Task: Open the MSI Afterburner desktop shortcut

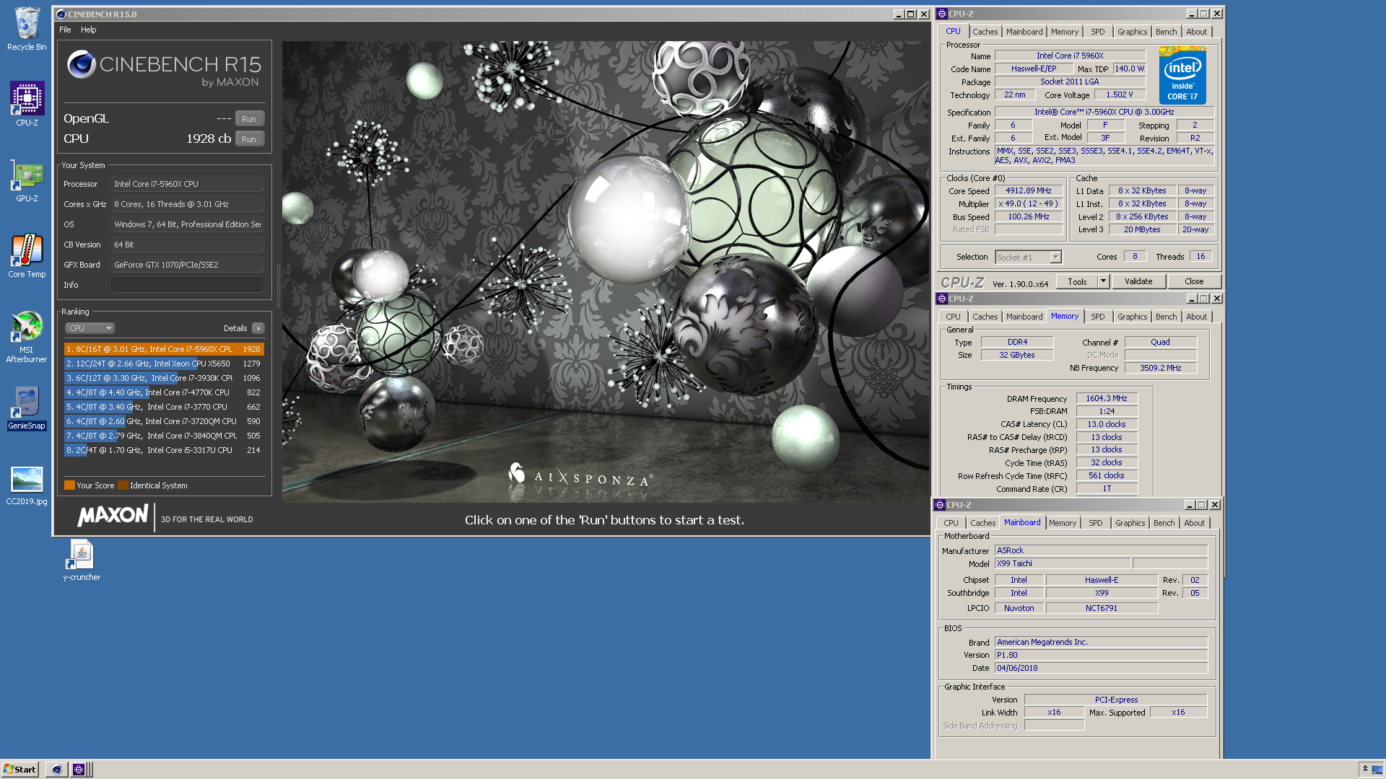Action: click(x=27, y=337)
